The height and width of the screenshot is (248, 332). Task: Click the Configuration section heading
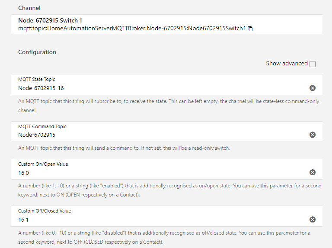[x=37, y=52]
